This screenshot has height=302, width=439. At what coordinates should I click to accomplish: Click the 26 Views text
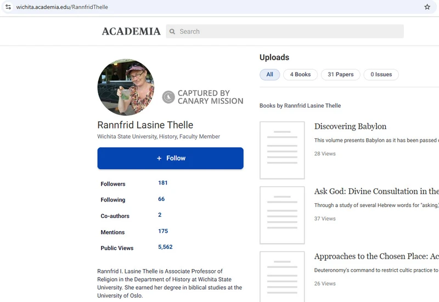click(325, 284)
